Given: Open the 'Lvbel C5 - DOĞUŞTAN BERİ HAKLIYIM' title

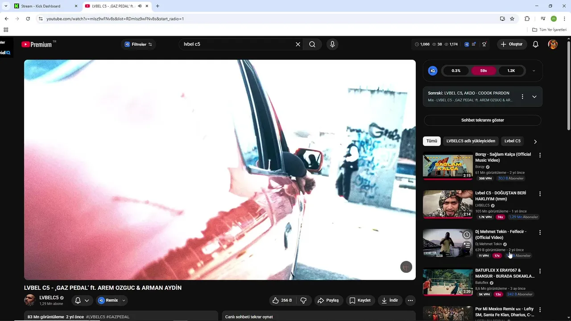Looking at the screenshot, I should click(501, 196).
